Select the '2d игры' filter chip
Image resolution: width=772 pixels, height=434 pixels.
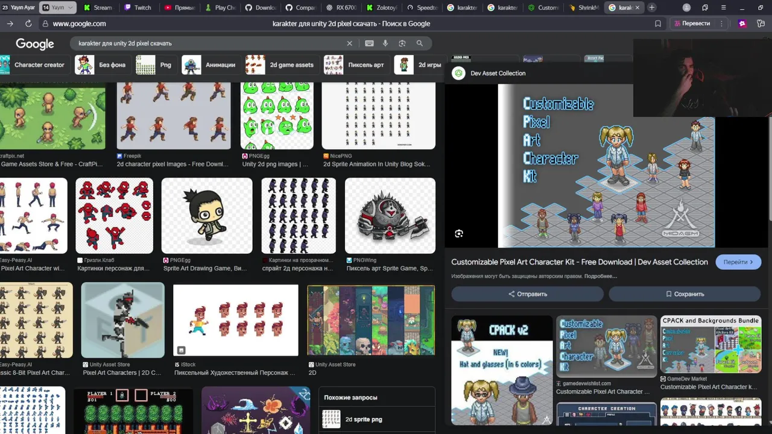pyautogui.click(x=419, y=64)
